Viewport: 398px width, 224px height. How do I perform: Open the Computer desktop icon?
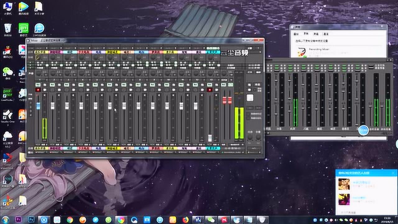coord(8,8)
